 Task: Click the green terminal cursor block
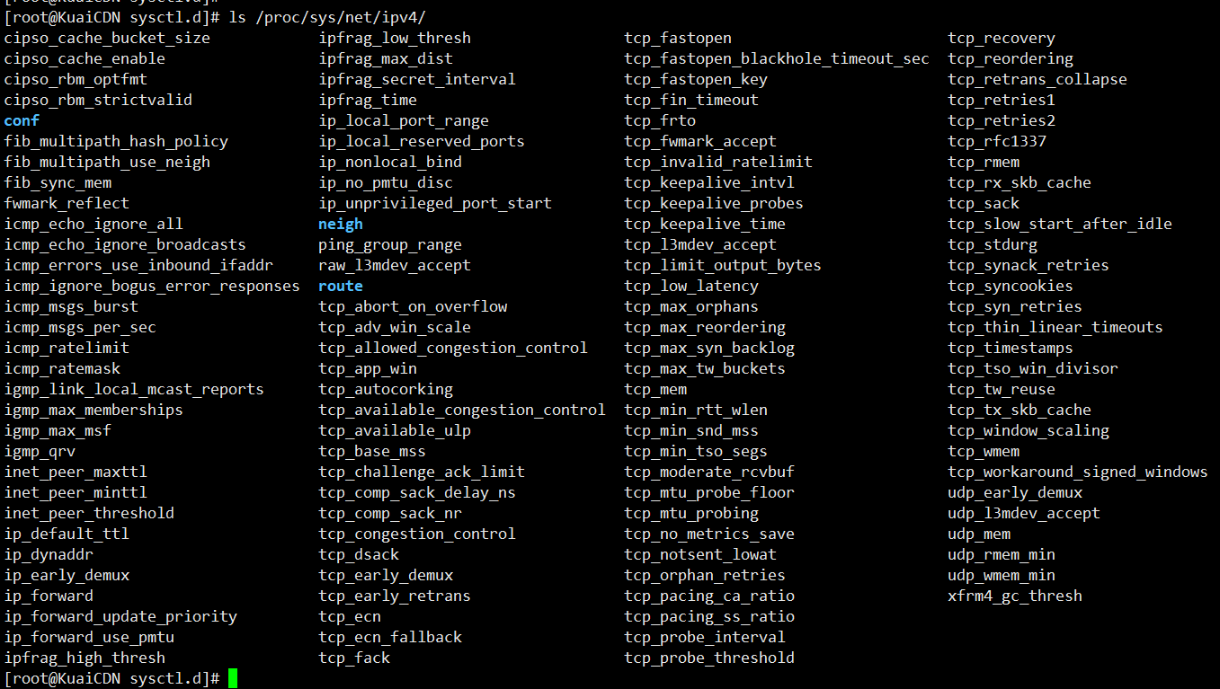pos(233,678)
